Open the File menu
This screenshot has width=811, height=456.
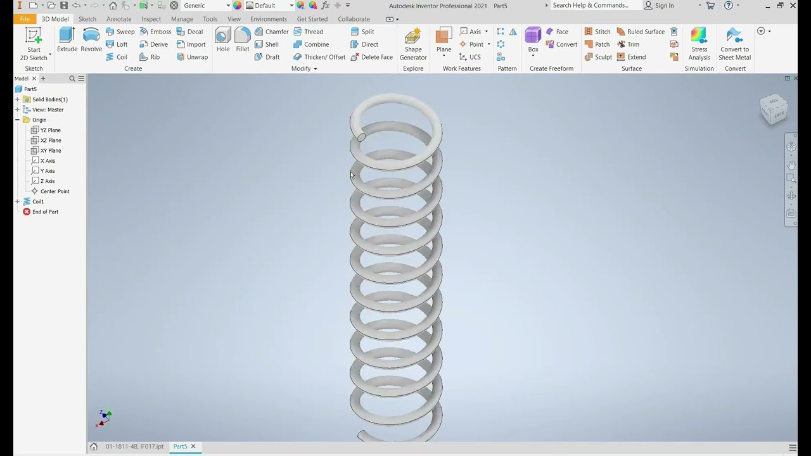(25, 19)
